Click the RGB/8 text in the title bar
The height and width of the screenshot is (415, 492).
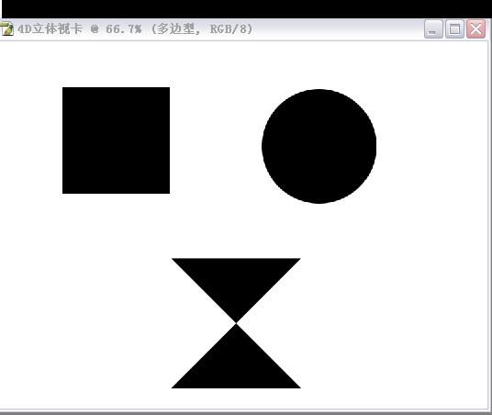tap(231, 29)
